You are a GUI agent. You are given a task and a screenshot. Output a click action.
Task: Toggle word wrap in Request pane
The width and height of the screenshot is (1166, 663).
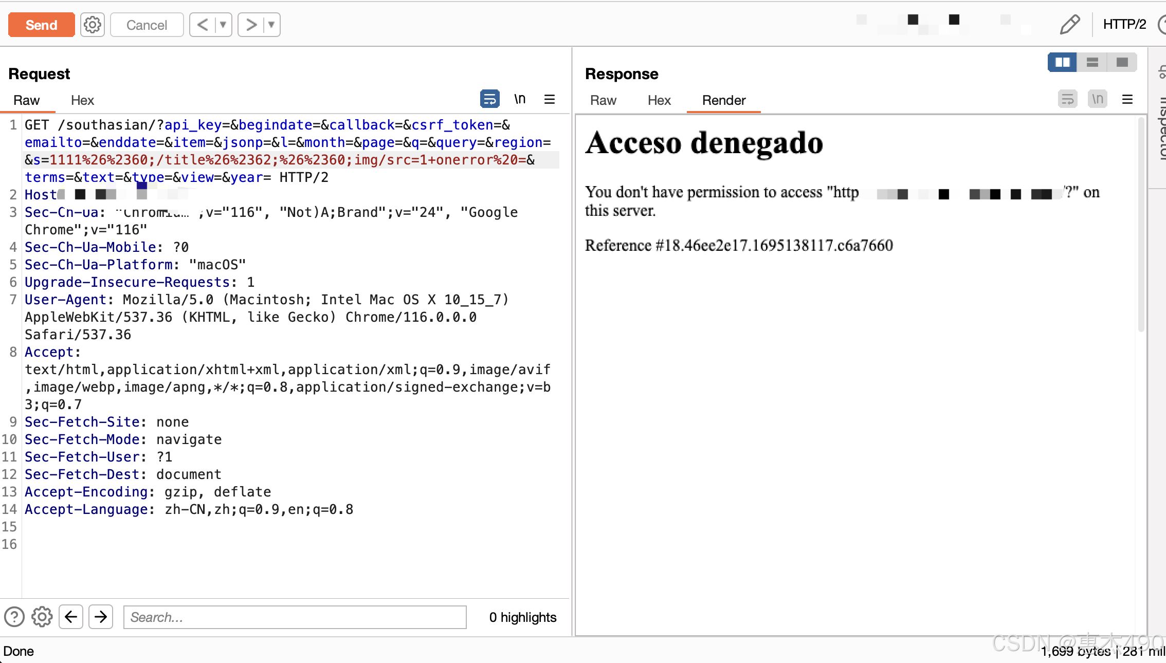(x=489, y=99)
